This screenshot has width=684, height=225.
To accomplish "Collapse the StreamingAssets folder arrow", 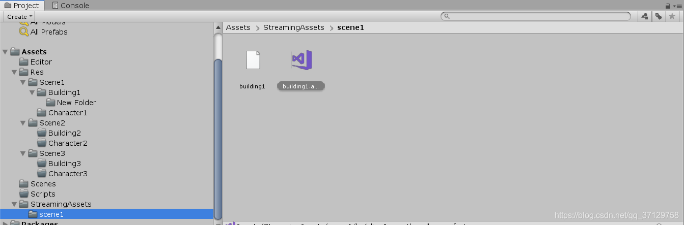I will [x=14, y=204].
